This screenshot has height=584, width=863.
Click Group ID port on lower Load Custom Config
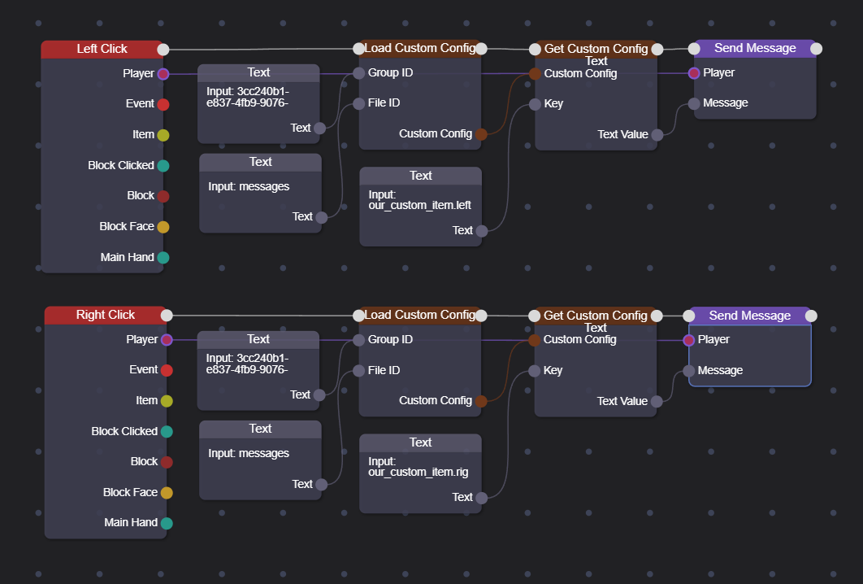(x=359, y=340)
